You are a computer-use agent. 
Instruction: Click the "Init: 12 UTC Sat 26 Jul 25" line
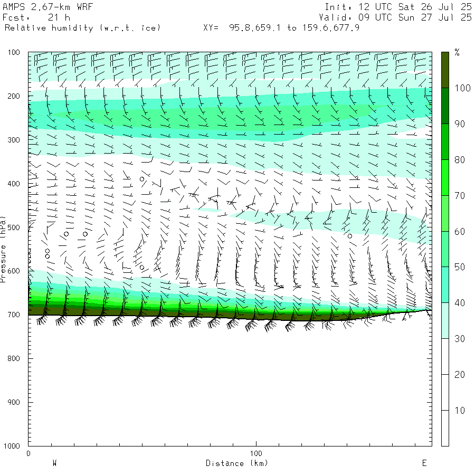click(x=398, y=7)
